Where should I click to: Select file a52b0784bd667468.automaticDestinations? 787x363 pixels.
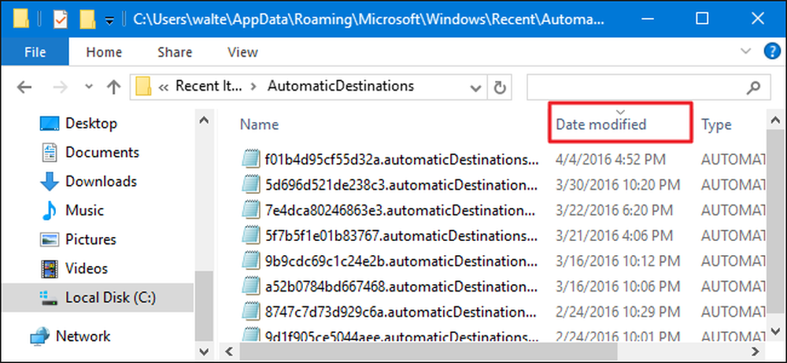[x=401, y=286]
